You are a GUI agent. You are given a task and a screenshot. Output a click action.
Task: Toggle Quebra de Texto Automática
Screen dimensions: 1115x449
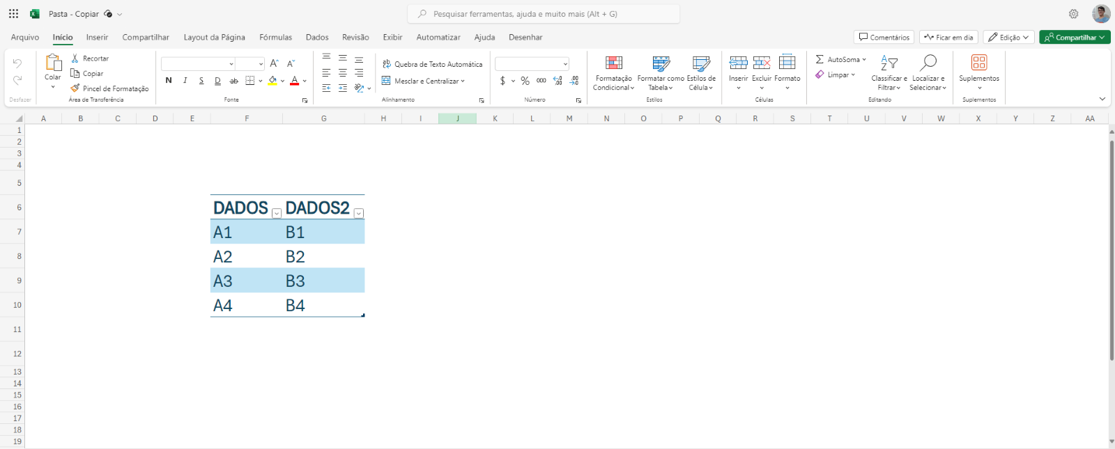tap(432, 64)
